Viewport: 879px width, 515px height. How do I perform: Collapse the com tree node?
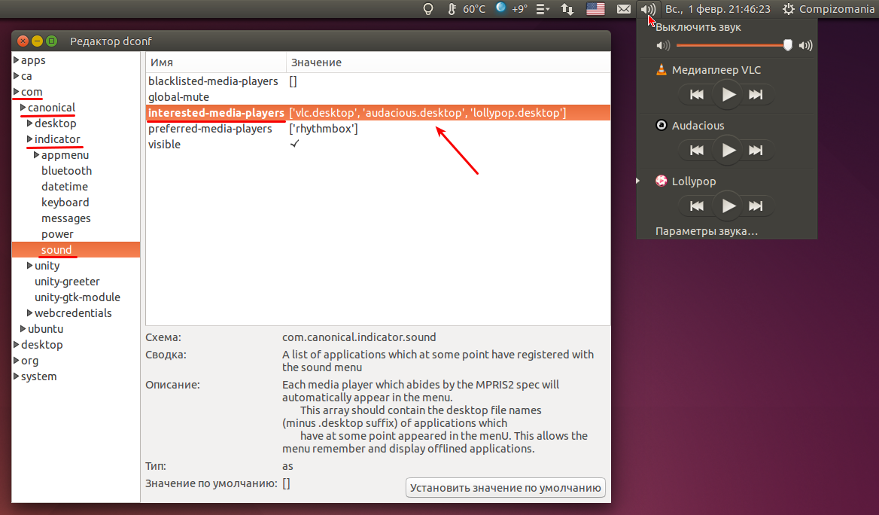coord(17,91)
